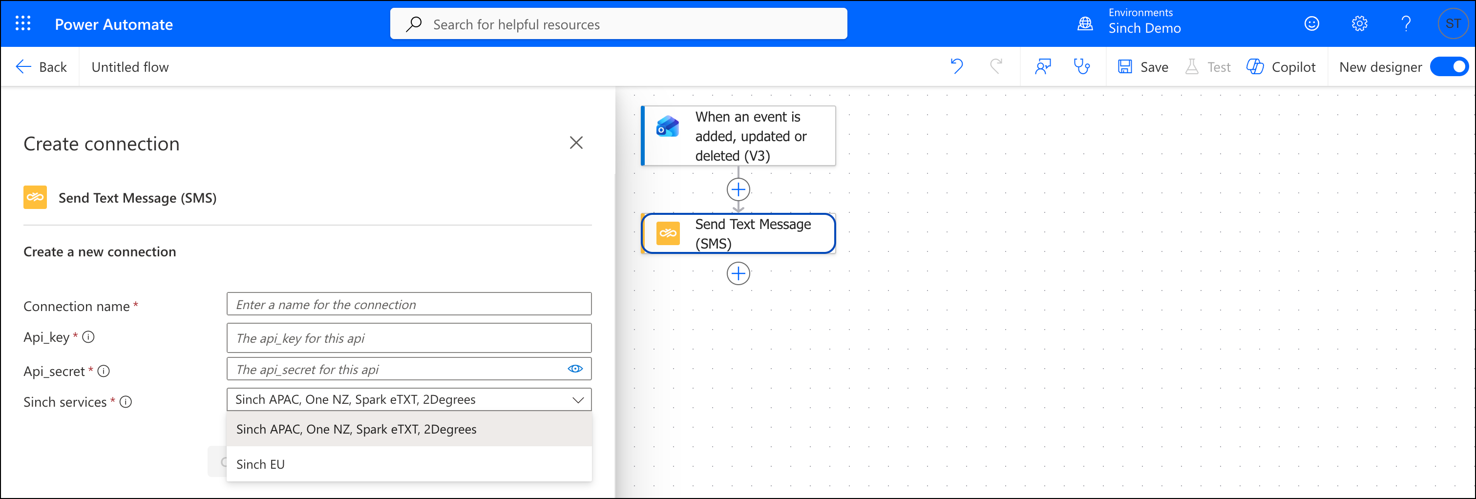Show Sinch services info tooltip icon
The height and width of the screenshot is (499, 1476).
pyautogui.click(x=126, y=402)
